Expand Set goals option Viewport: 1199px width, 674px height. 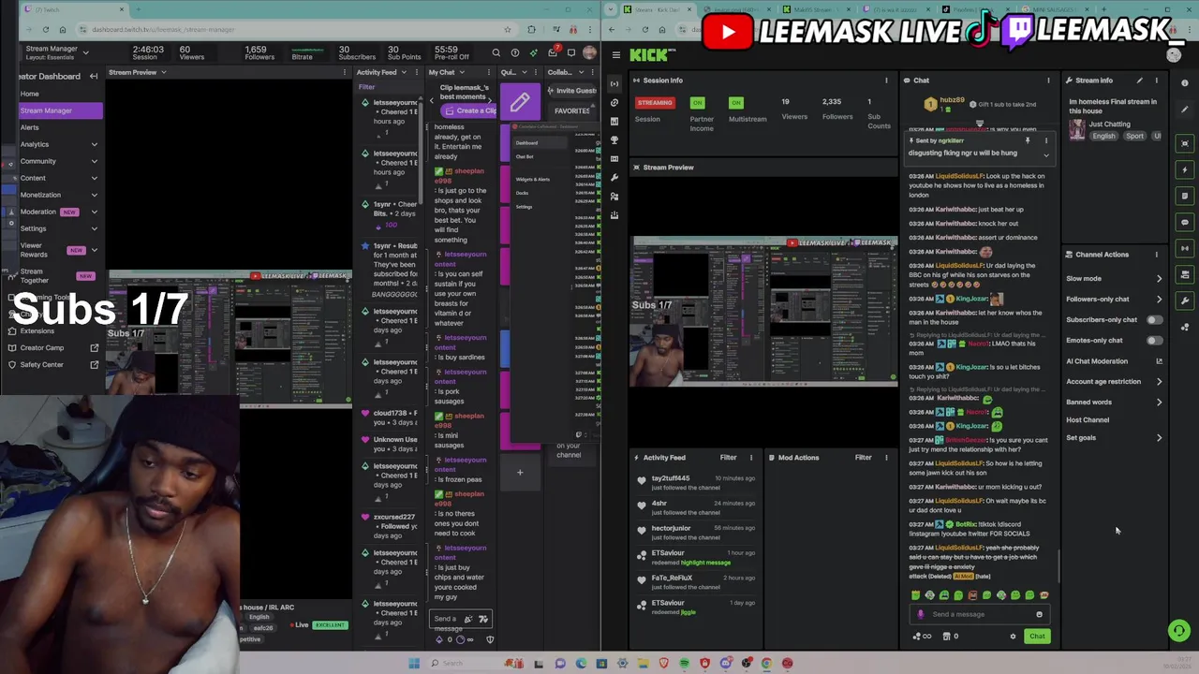pyautogui.click(x=1159, y=438)
